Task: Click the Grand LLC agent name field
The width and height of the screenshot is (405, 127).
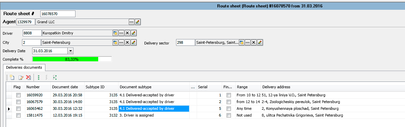Action: click(x=82, y=22)
